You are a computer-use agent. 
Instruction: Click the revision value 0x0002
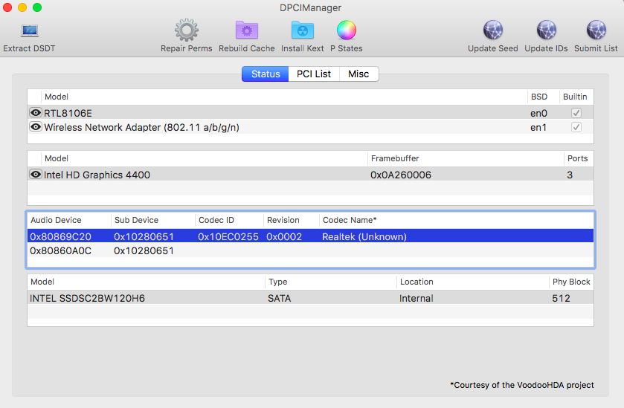pos(284,236)
